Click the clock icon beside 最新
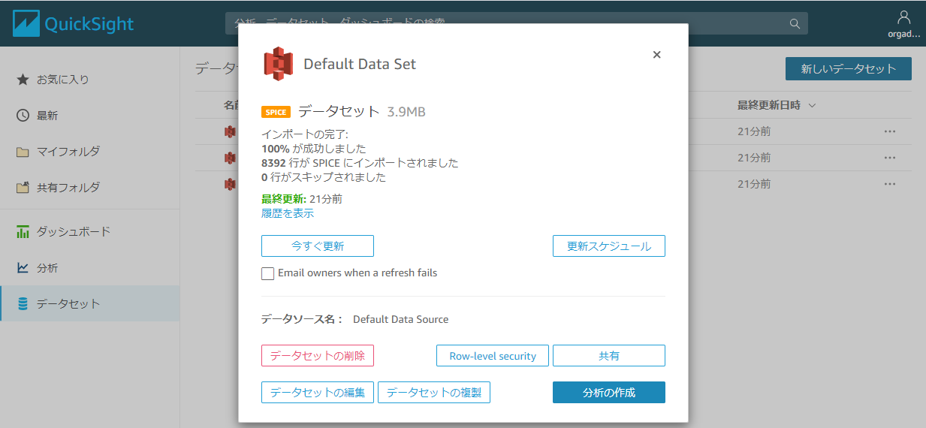The width and height of the screenshot is (926, 428). click(x=23, y=116)
